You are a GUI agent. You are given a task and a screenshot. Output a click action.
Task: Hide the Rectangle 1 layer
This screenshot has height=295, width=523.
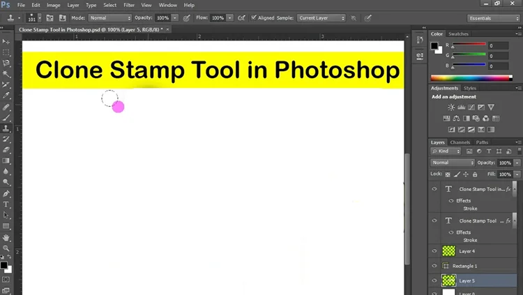coord(434,266)
